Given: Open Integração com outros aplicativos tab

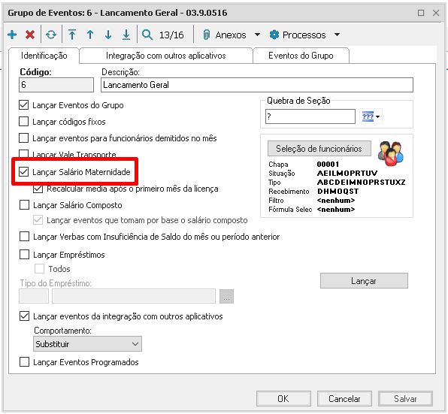Looking at the screenshot, I should [x=165, y=56].
